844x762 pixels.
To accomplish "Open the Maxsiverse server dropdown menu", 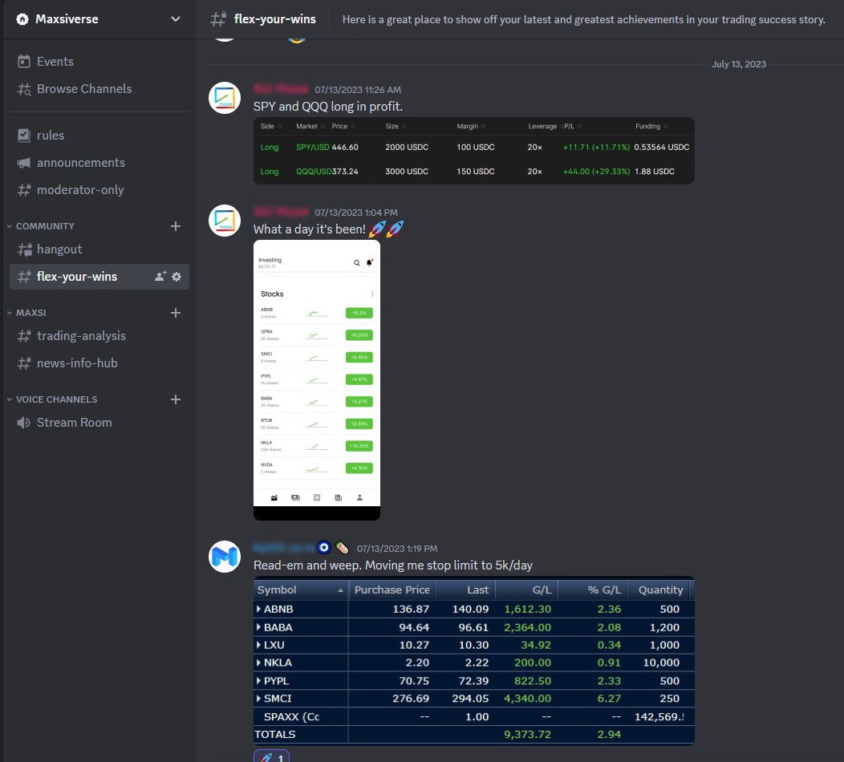I will [x=176, y=18].
